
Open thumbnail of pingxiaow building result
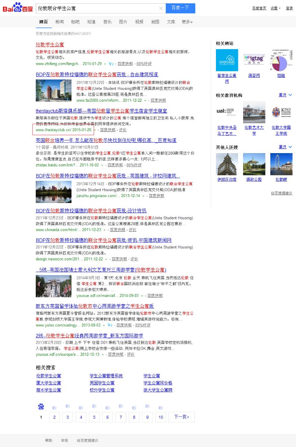click(x=54, y=192)
